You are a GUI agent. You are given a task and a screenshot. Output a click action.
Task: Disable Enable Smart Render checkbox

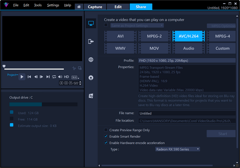coord(106,136)
